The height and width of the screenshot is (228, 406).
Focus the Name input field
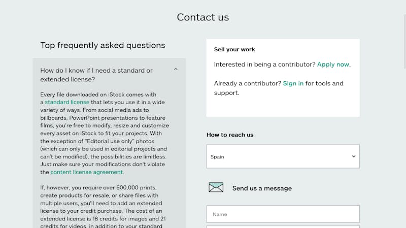[x=283, y=214]
